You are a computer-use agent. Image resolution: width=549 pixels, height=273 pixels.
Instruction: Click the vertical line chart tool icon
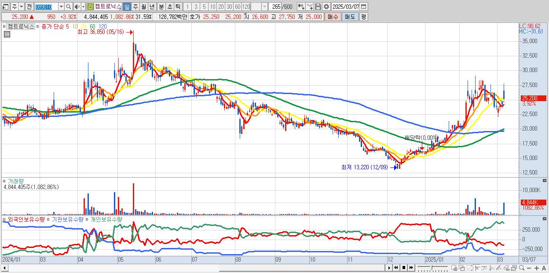point(492,268)
